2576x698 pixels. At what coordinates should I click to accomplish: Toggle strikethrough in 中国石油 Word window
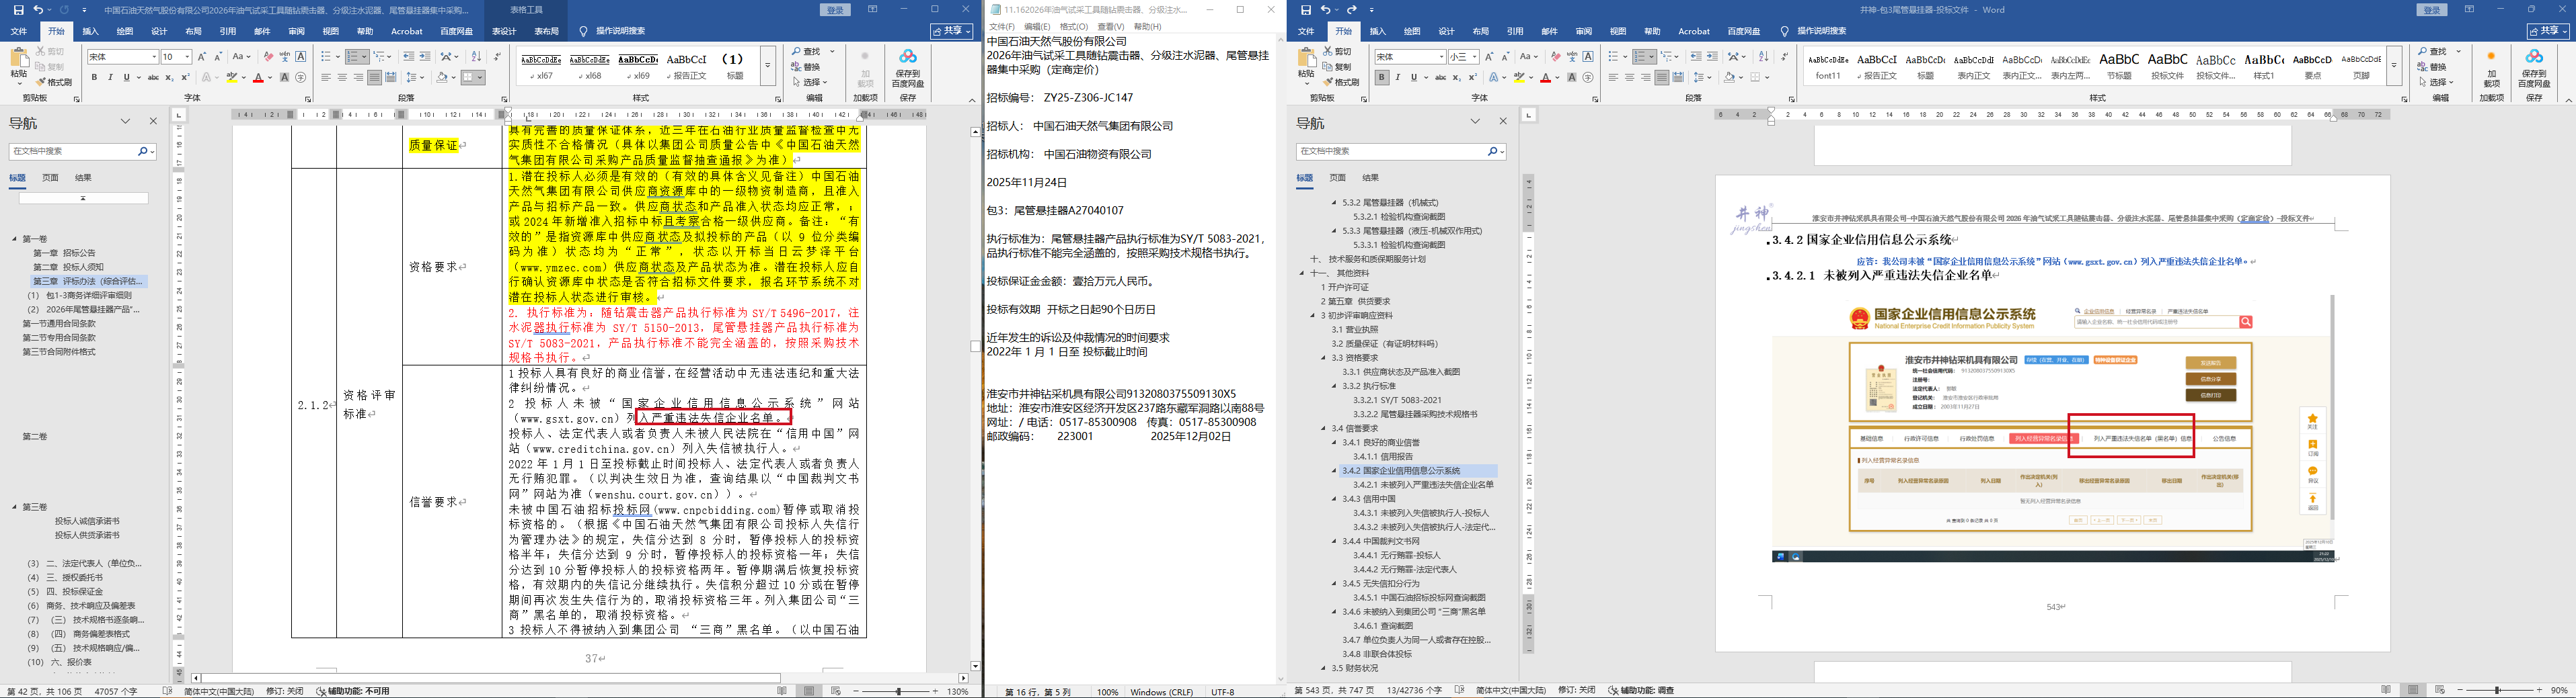[x=153, y=78]
